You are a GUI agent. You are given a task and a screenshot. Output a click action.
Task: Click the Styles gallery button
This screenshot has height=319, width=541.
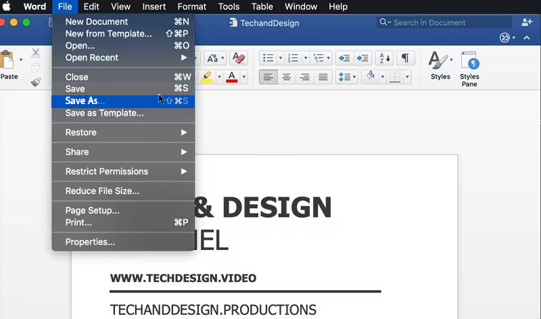pyautogui.click(x=440, y=66)
